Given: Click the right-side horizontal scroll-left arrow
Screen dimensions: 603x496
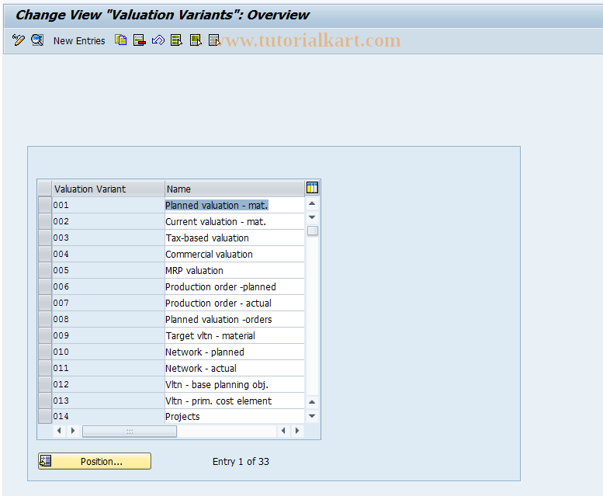Looking at the screenshot, I should (283, 431).
